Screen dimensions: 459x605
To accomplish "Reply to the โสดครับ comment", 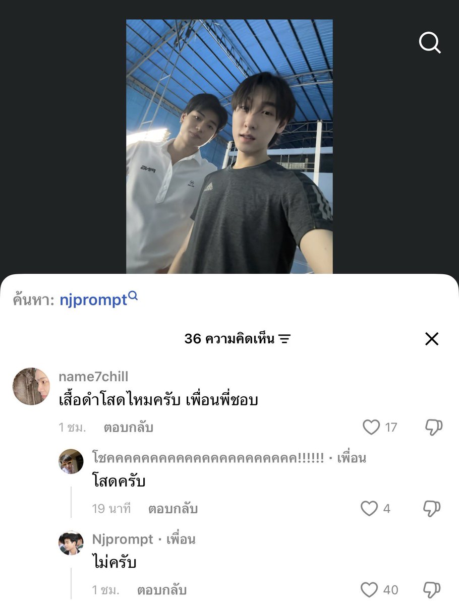I will (x=173, y=509).
